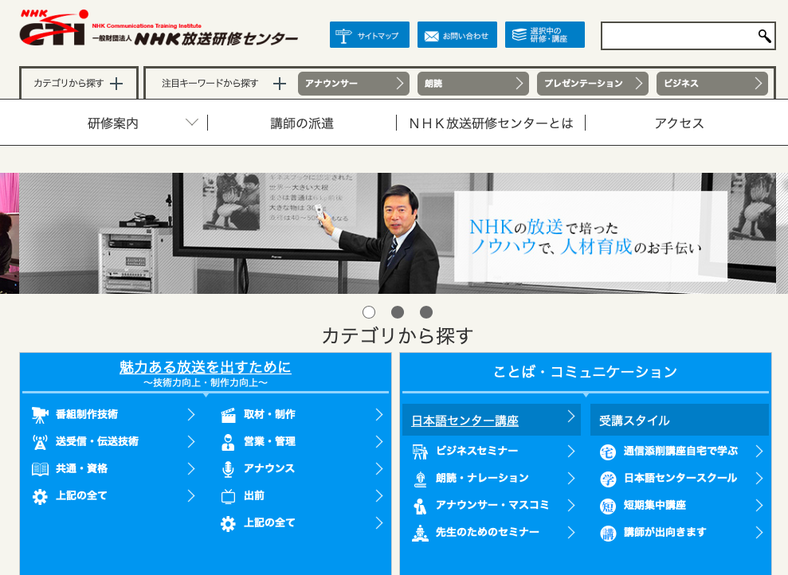Select the サイトマップ signpost icon

point(343,34)
